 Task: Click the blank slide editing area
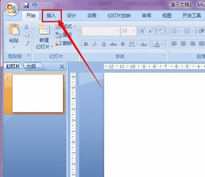coord(154,125)
